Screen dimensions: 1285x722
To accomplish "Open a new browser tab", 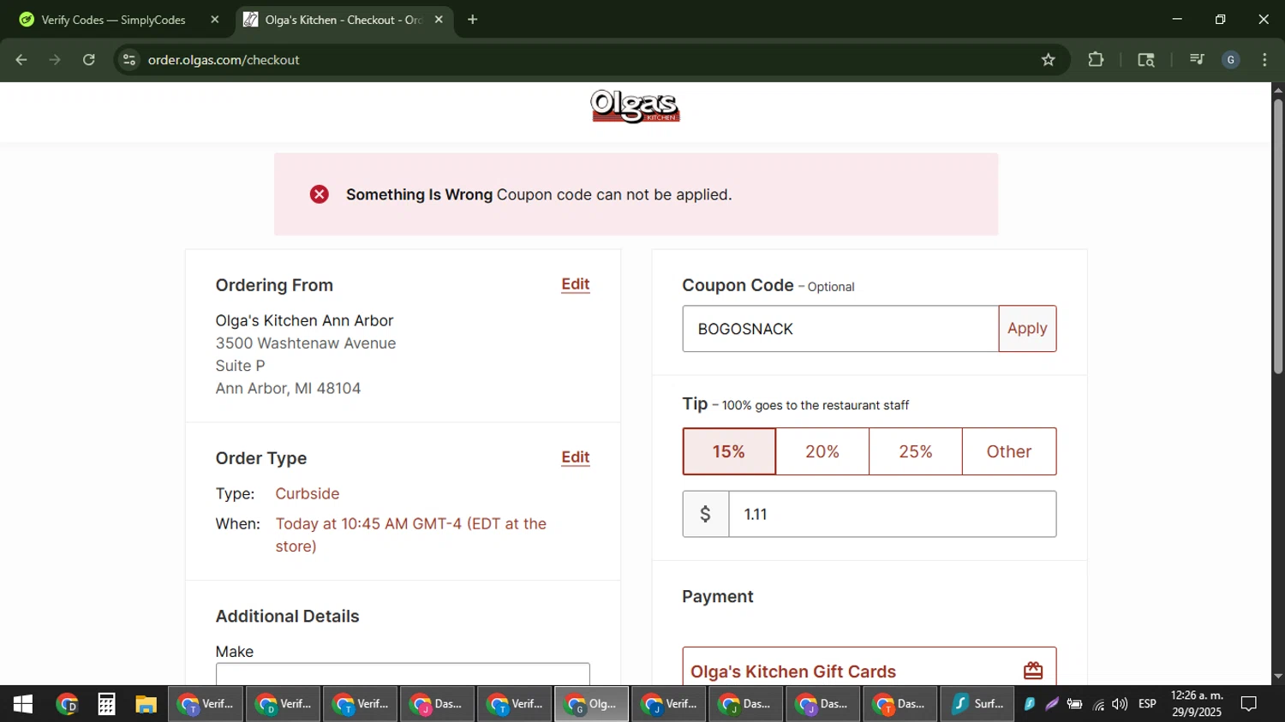I will click(x=472, y=20).
